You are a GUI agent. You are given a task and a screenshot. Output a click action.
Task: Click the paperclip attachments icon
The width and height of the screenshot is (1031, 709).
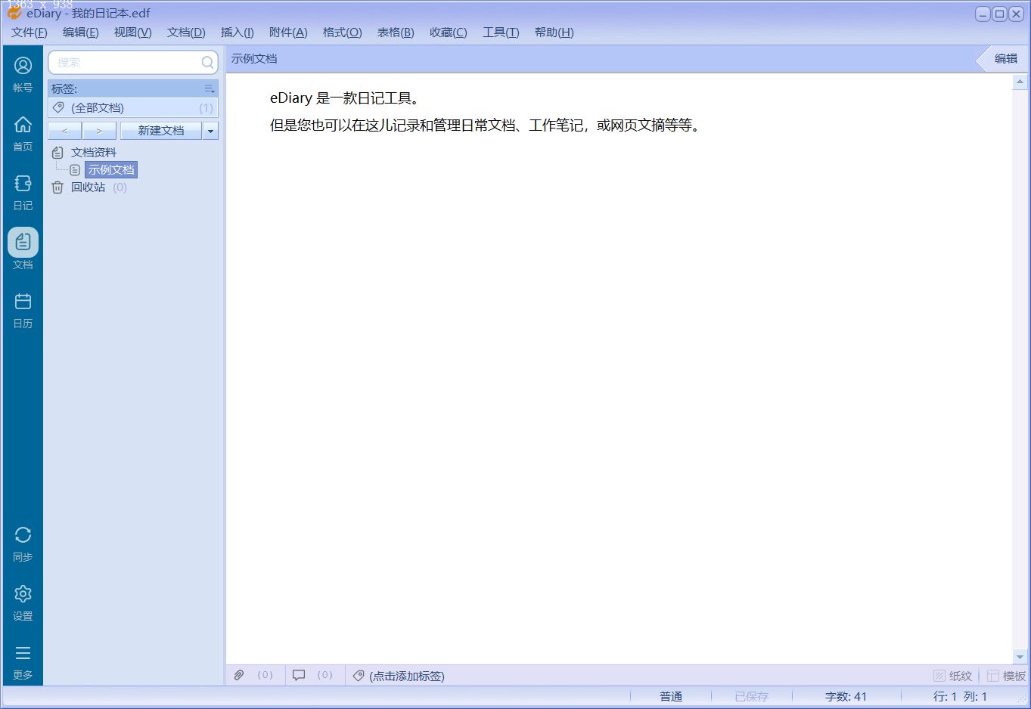tap(239, 675)
